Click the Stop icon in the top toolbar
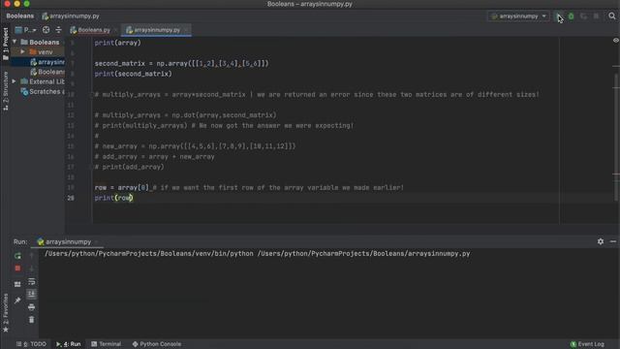 (x=596, y=16)
